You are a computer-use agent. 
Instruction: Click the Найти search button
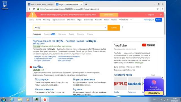pyautogui.click(x=114, y=28)
